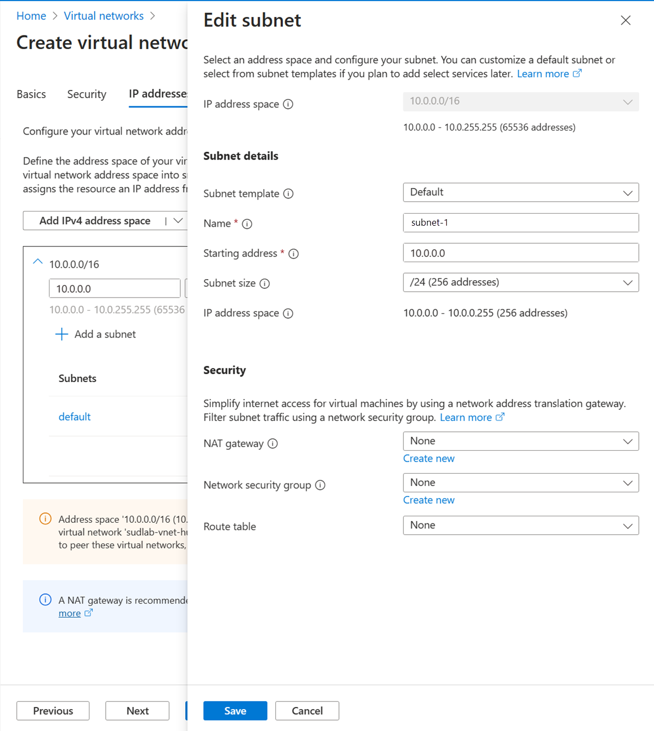
Task: Click the subnet Name input field
Action: (x=520, y=222)
